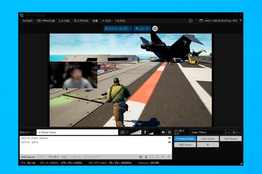The image size is (262, 174).
Task: Click the リネーム rename option
Action: (x=76, y=157)
